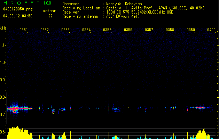Click the 0.8 kHz frequency tick label
The image size is (219, 139).
click(x=3, y=97)
